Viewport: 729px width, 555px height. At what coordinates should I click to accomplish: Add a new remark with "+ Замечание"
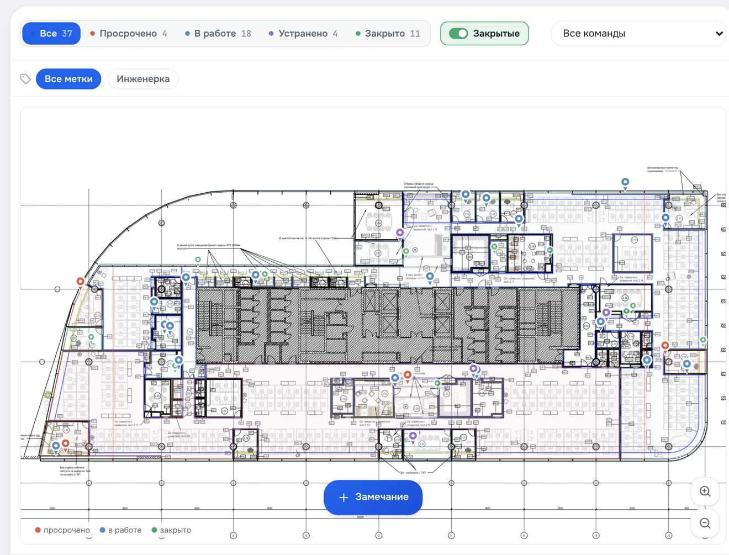(x=373, y=497)
